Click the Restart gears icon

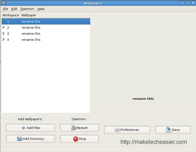(74, 128)
